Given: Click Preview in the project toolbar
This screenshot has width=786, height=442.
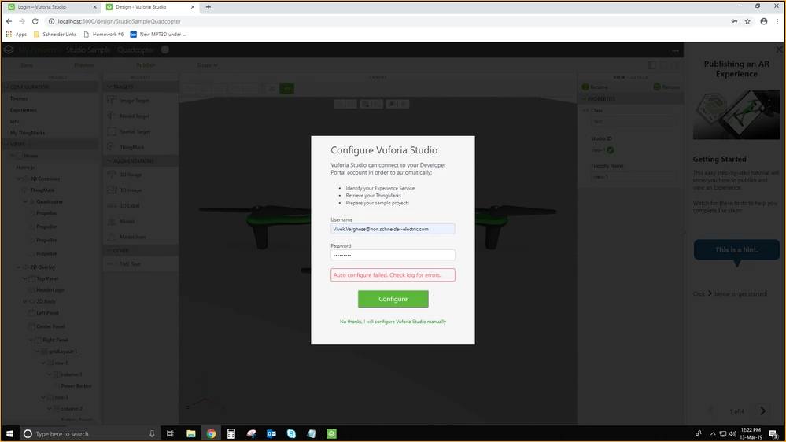Looking at the screenshot, I should [x=84, y=65].
